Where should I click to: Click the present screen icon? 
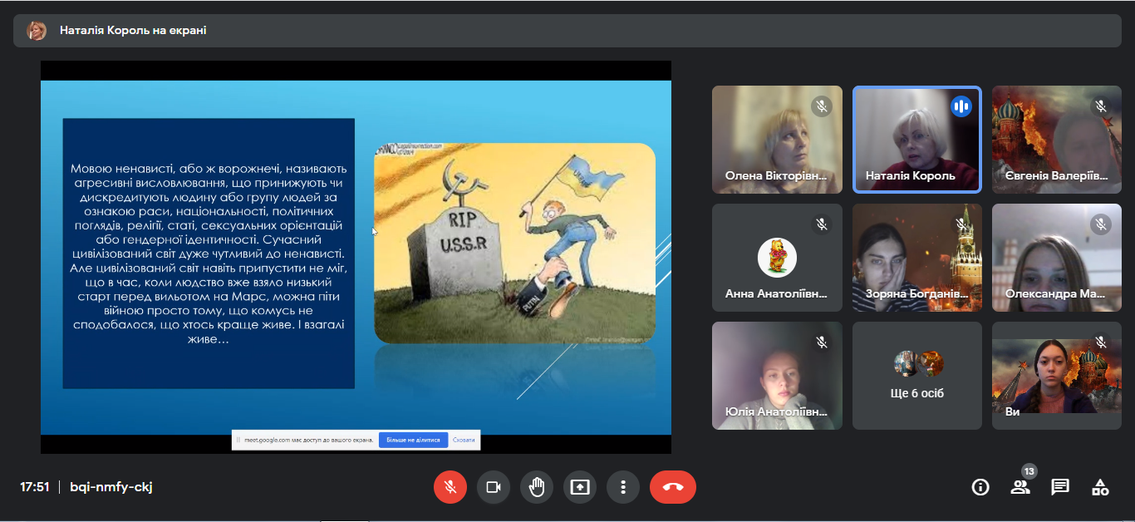pyautogui.click(x=580, y=487)
